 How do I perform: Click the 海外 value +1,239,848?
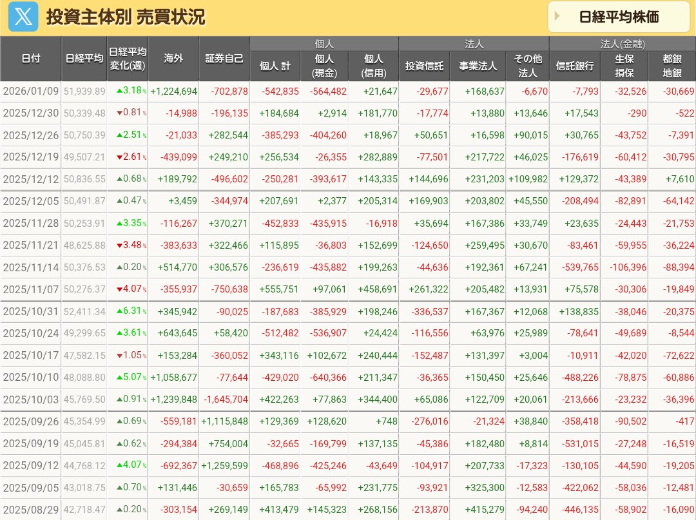coord(173,400)
